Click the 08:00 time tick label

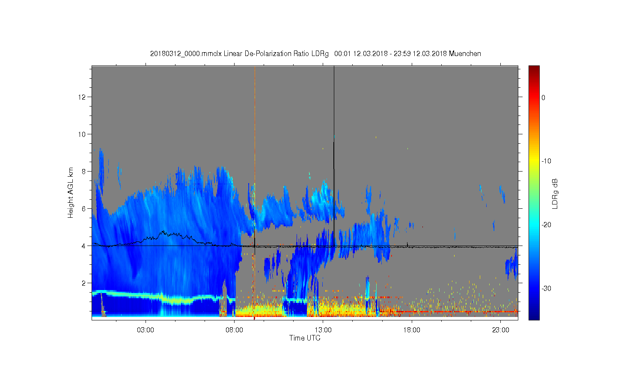[235, 330]
